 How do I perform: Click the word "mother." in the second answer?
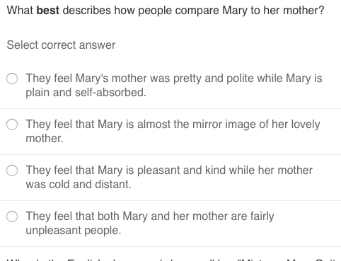tap(45, 138)
